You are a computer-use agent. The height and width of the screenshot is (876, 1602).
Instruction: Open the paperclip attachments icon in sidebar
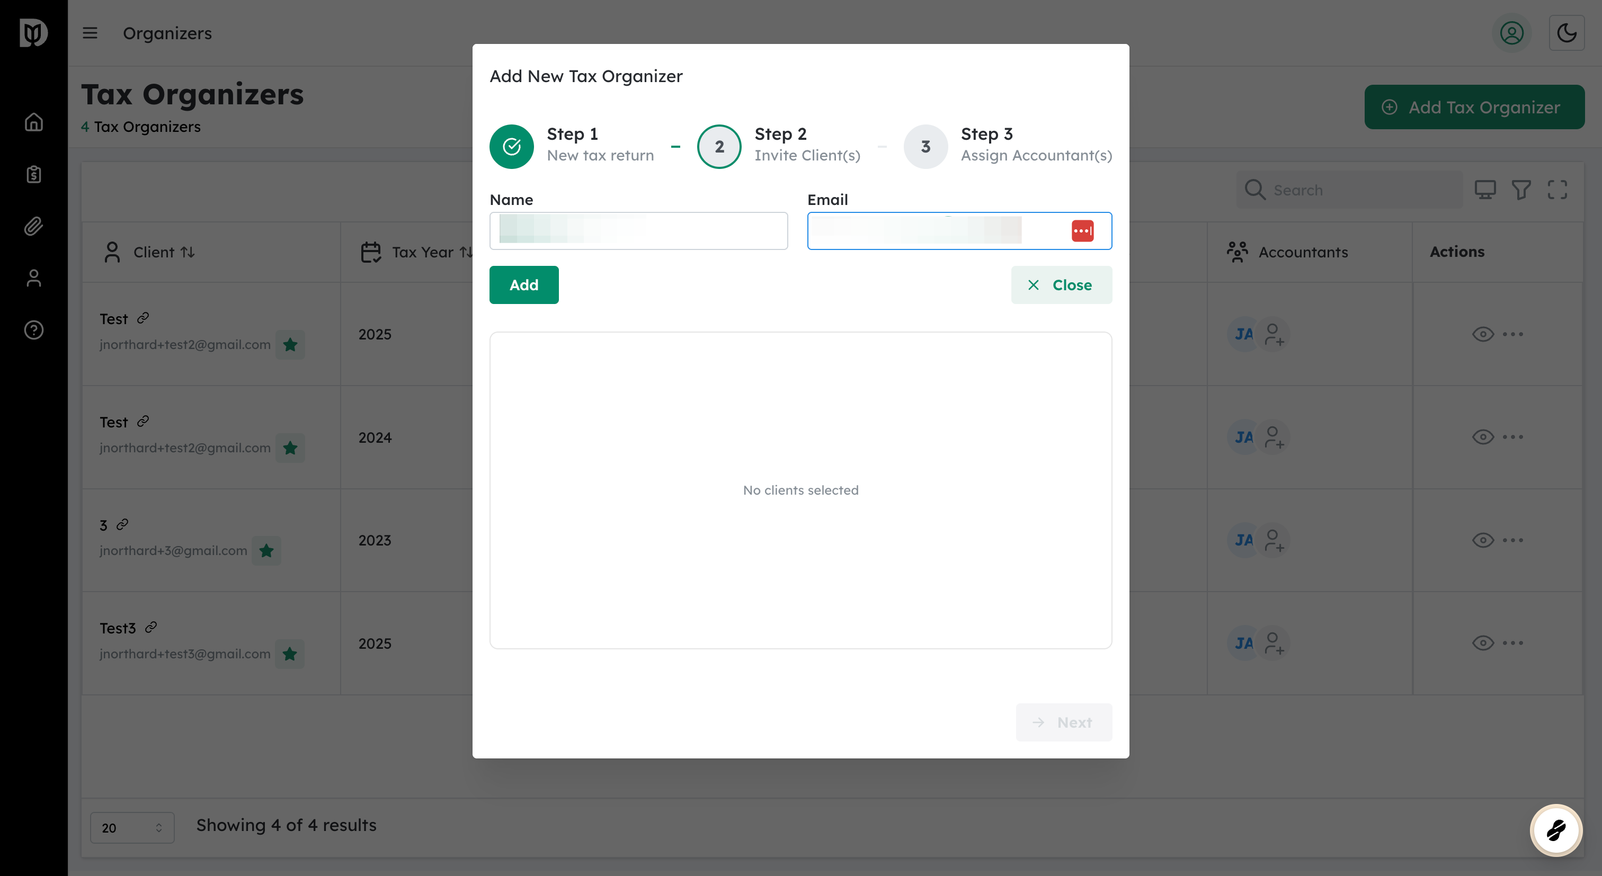coord(33,226)
